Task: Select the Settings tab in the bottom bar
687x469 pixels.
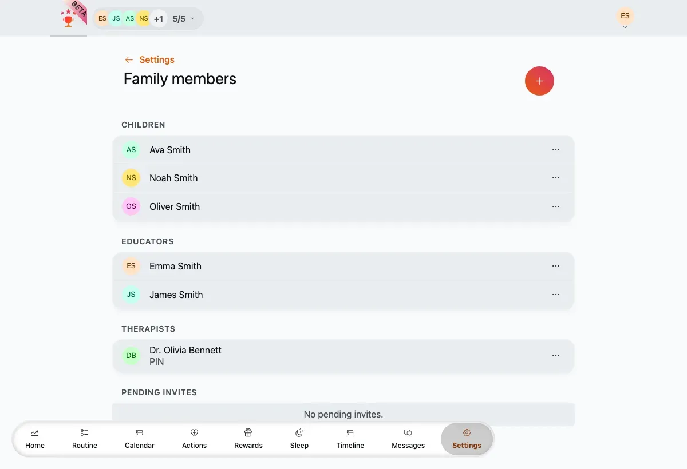Action: pyautogui.click(x=467, y=439)
